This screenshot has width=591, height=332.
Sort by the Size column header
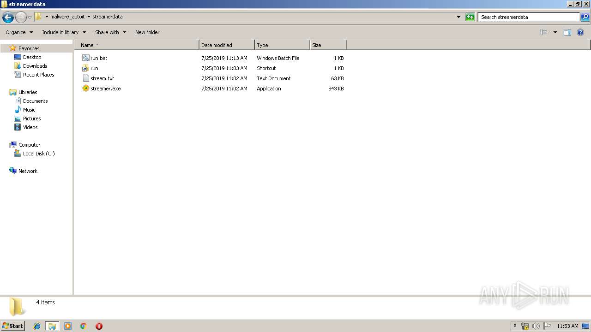point(328,45)
